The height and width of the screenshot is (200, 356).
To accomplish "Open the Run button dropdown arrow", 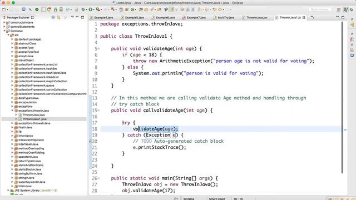I will tap(94, 9).
